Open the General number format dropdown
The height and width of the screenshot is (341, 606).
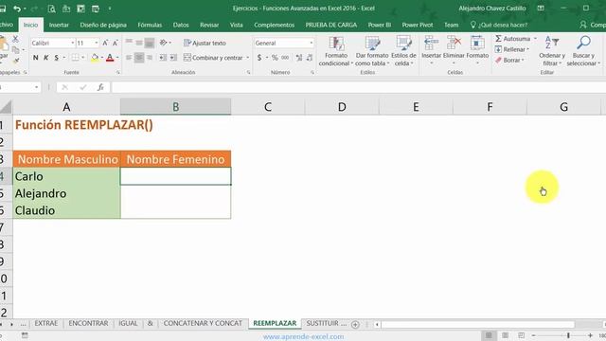tap(312, 43)
